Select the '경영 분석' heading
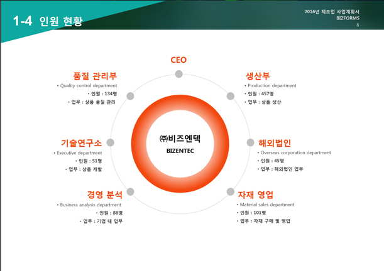This screenshot has width=384, height=271. pyautogui.click(x=105, y=194)
